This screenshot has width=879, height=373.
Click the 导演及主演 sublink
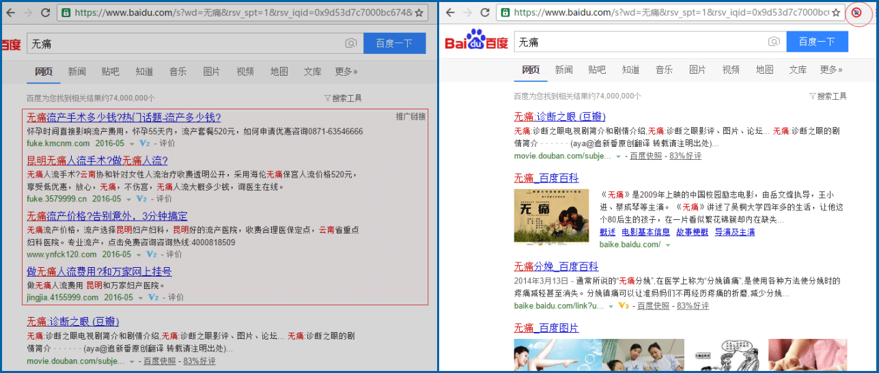734,232
